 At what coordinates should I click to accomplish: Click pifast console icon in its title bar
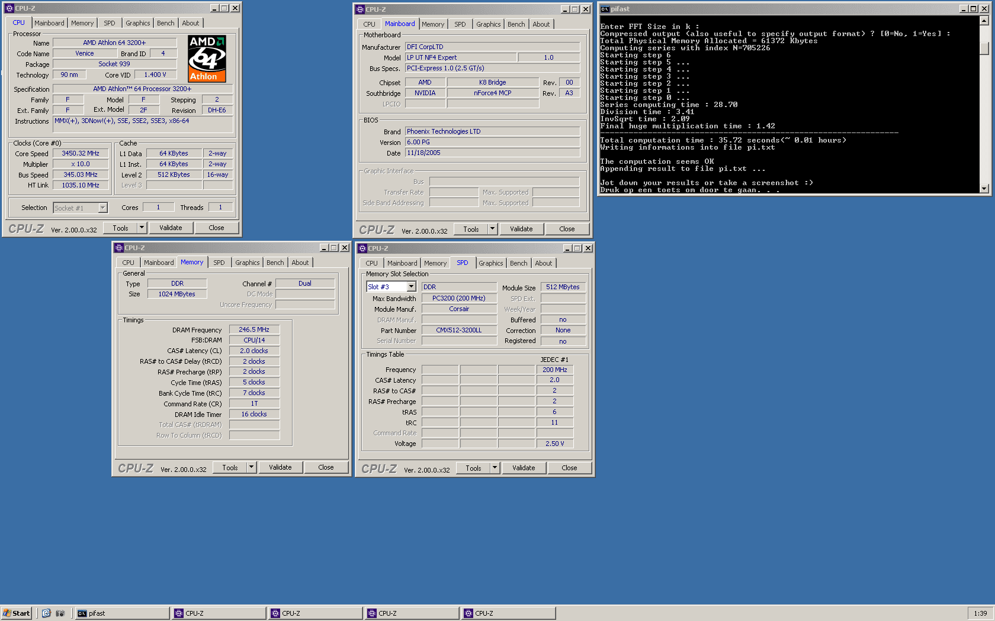tap(605, 9)
